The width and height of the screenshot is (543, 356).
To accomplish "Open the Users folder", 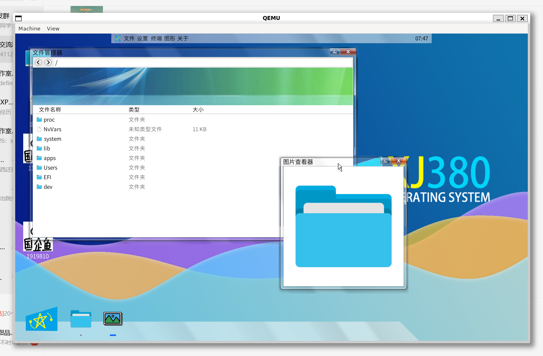I will 50,168.
